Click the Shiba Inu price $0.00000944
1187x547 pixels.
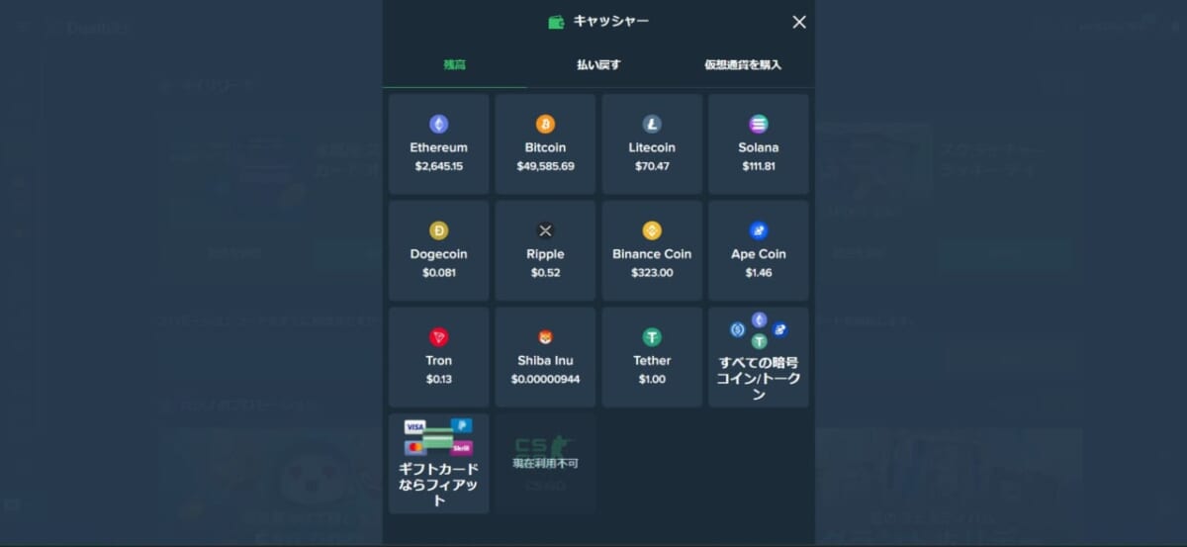(x=545, y=380)
